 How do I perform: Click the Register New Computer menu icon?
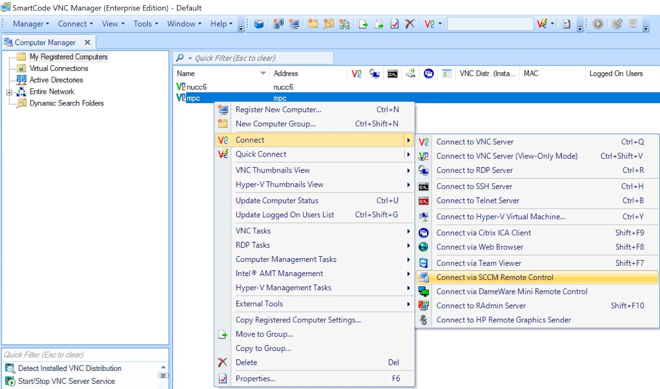click(223, 110)
